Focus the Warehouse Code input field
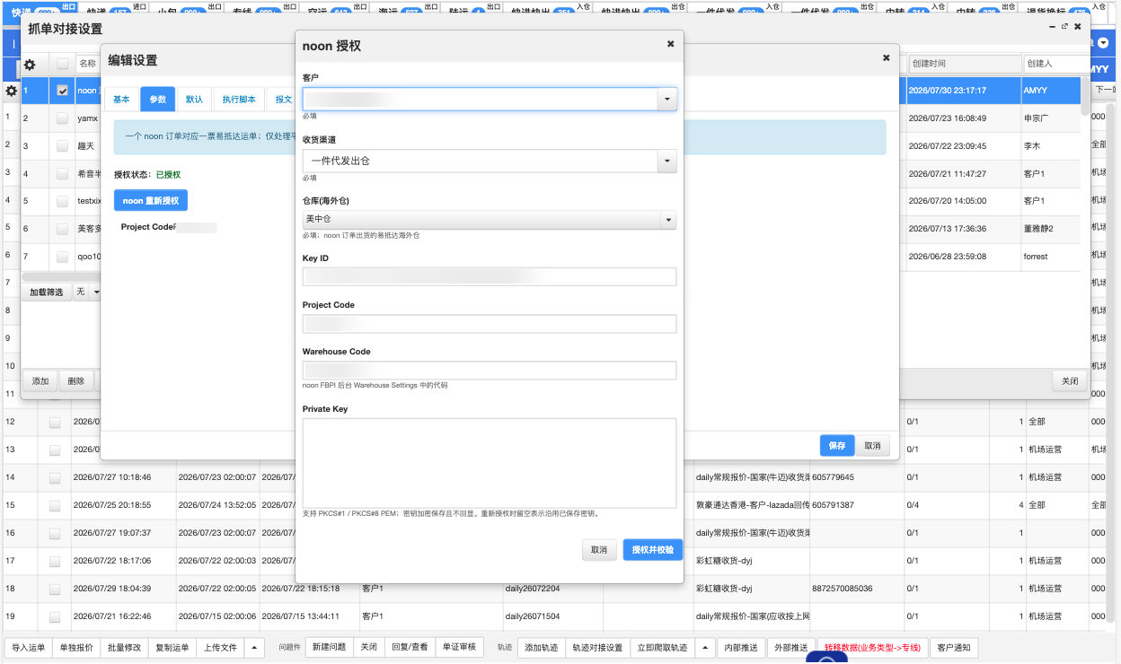The height and width of the screenshot is (664, 1121). [x=490, y=370]
